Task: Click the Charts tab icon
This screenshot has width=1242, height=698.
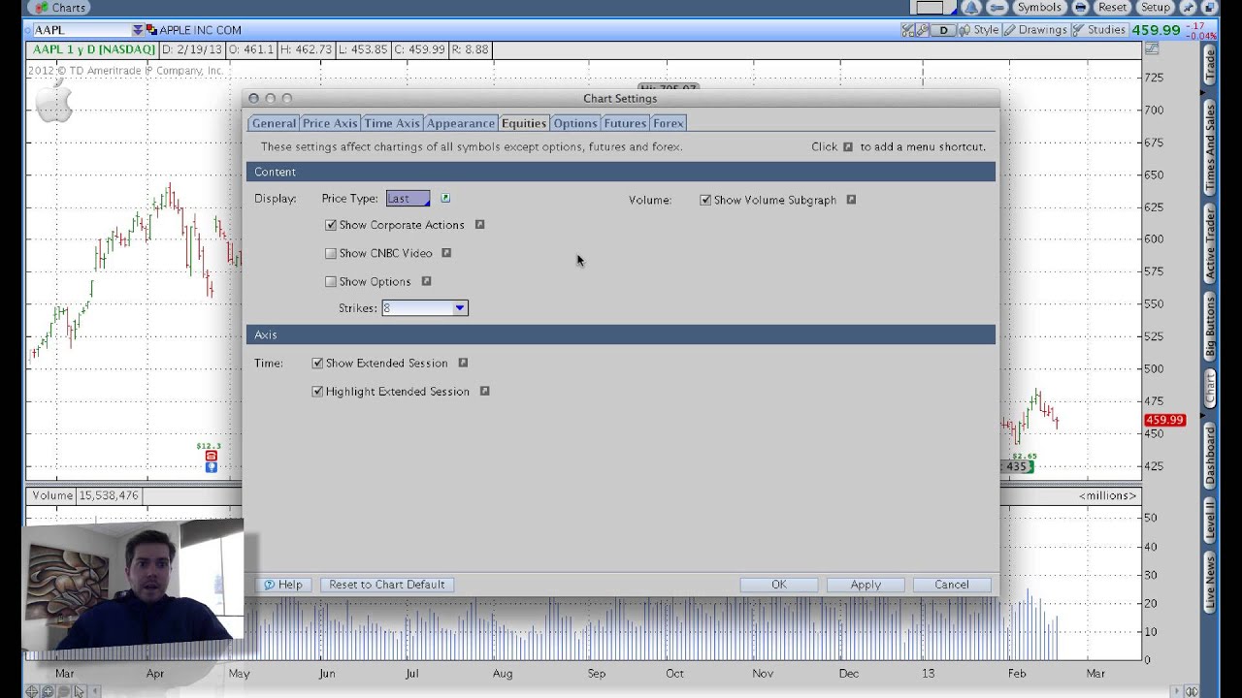Action: point(42,8)
